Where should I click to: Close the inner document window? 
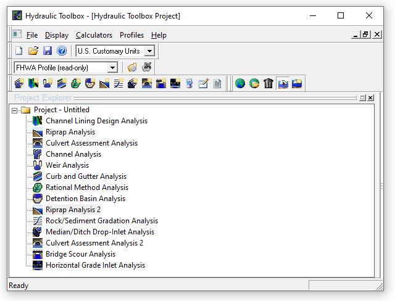pos(377,34)
